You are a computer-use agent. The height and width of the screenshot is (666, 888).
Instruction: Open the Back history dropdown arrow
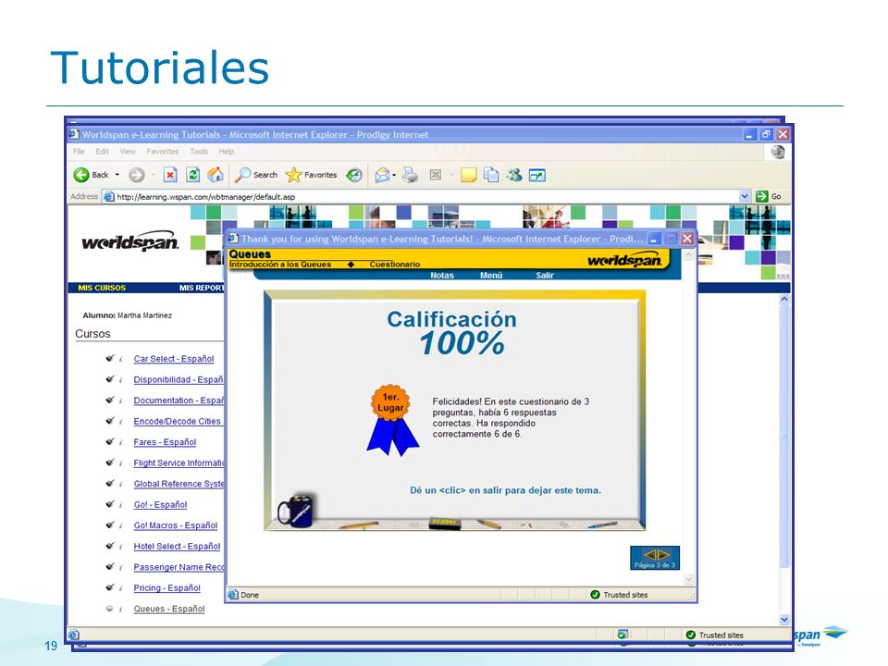(x=117, y=175)
